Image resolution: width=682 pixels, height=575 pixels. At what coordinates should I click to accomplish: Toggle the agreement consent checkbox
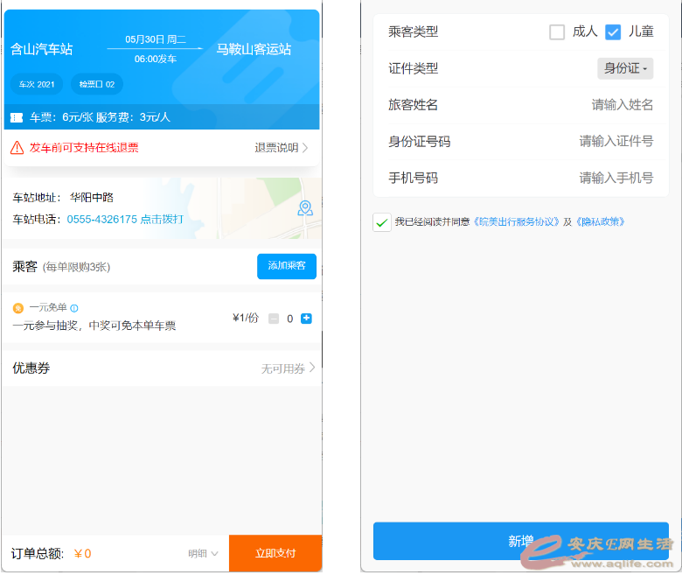[x=382, y=222]
